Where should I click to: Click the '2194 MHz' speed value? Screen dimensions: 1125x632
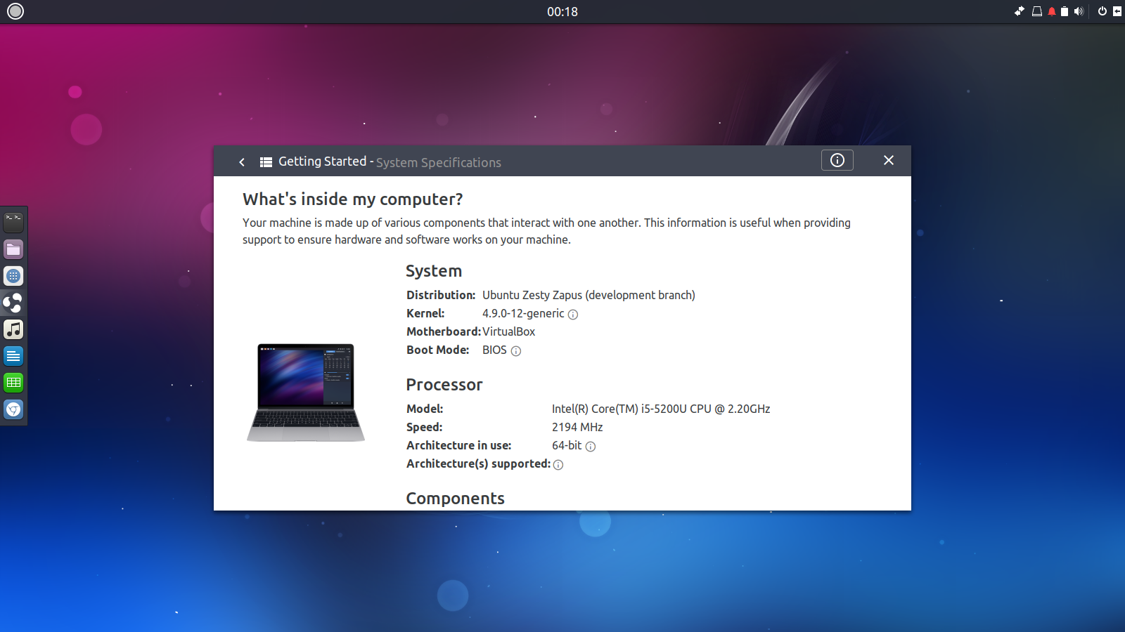pos(577,427)
